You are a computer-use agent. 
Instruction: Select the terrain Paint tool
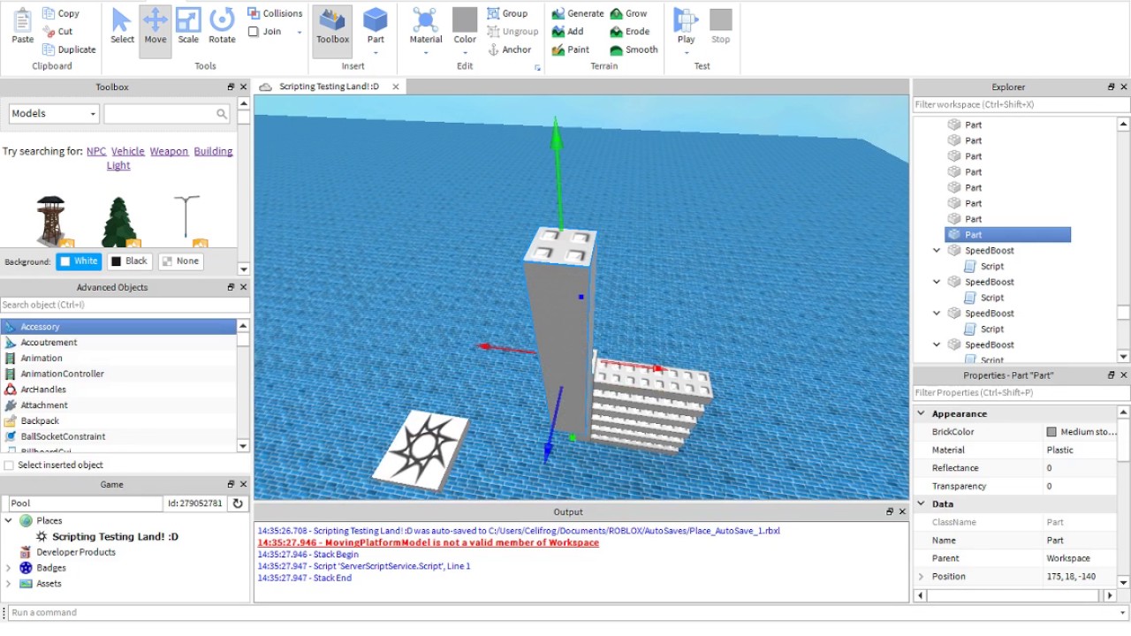pos(570,50)
